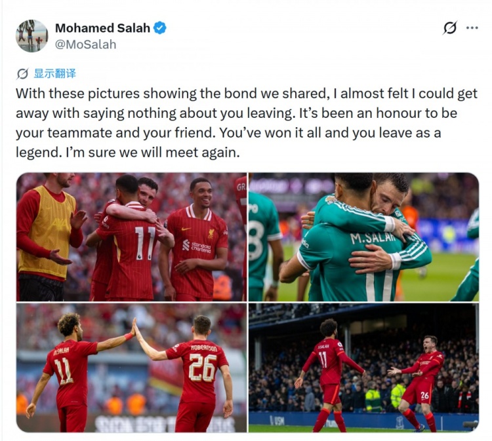Screen dimensions: 492x441
Task: Open the top-left photo of red-kit players hugging
Action: coord(131,237)
